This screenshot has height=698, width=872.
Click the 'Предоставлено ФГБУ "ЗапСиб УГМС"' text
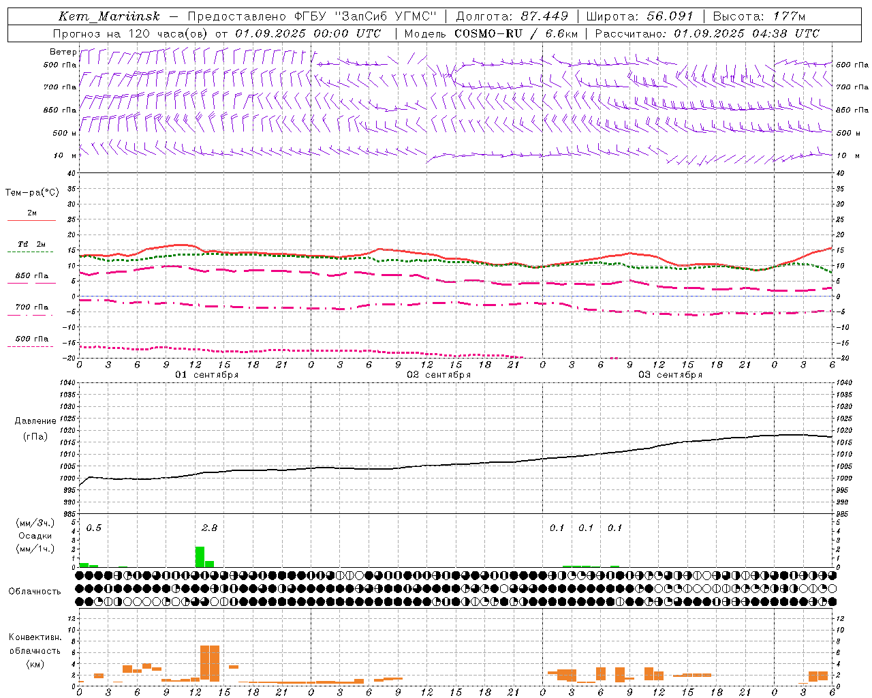point(311,16)
